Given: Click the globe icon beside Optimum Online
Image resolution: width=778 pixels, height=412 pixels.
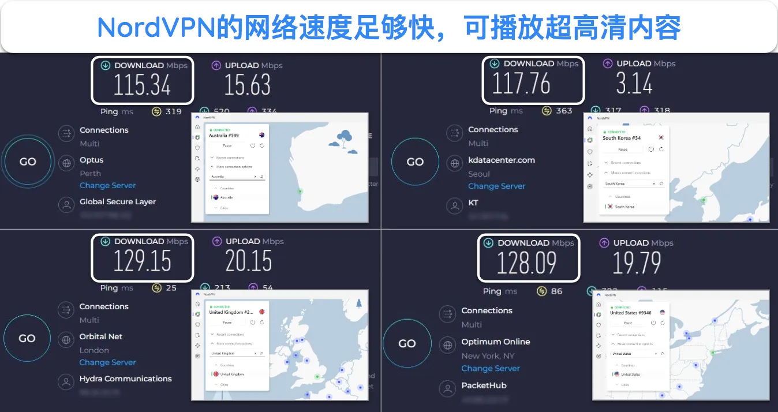Looking at the screenshot, I should coord(447,346).
